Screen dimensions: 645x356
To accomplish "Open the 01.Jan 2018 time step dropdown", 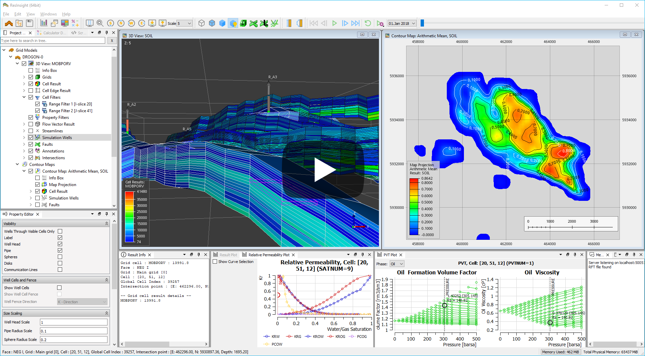I will click(x=414, y=24).
